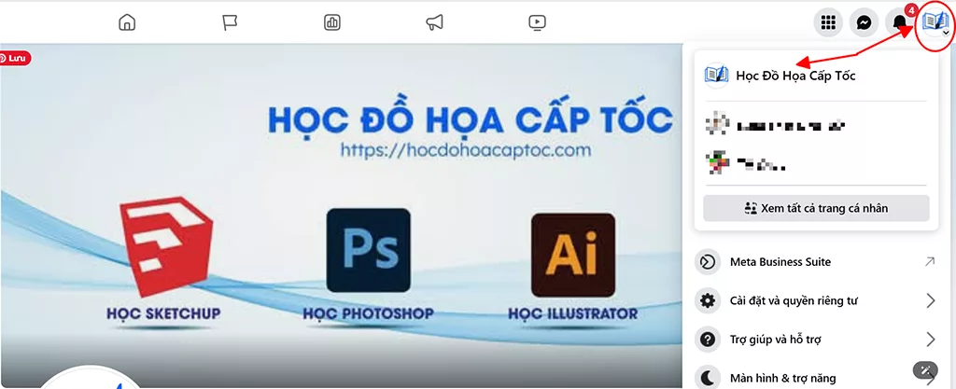Expand Trợ giúp và hỗ trợ chevron
Screen dimensions: 956x389
[x=931, y=339]
